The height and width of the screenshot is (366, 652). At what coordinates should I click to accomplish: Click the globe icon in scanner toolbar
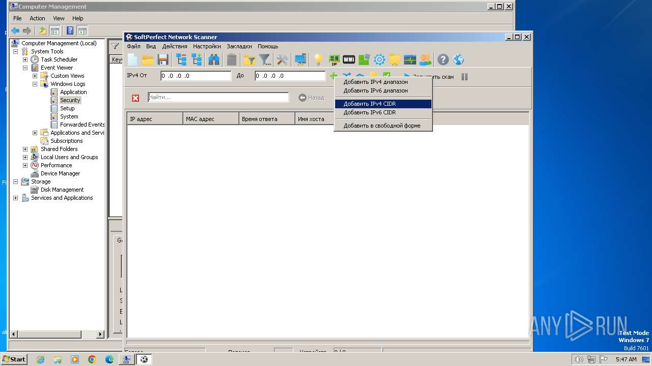pos(458,60)
